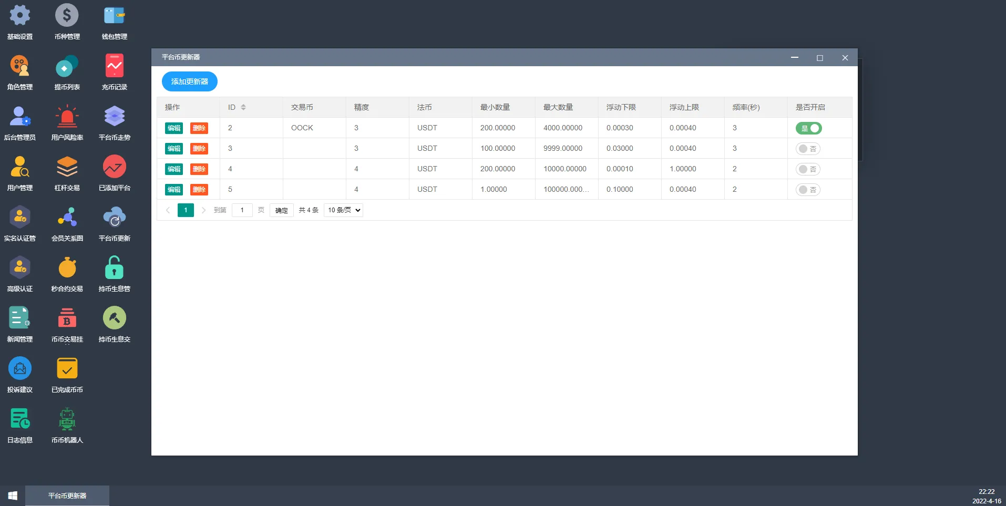Open the 投诉建议 complaints icon
Viewport: 1006px width, 506px height.
19,374
